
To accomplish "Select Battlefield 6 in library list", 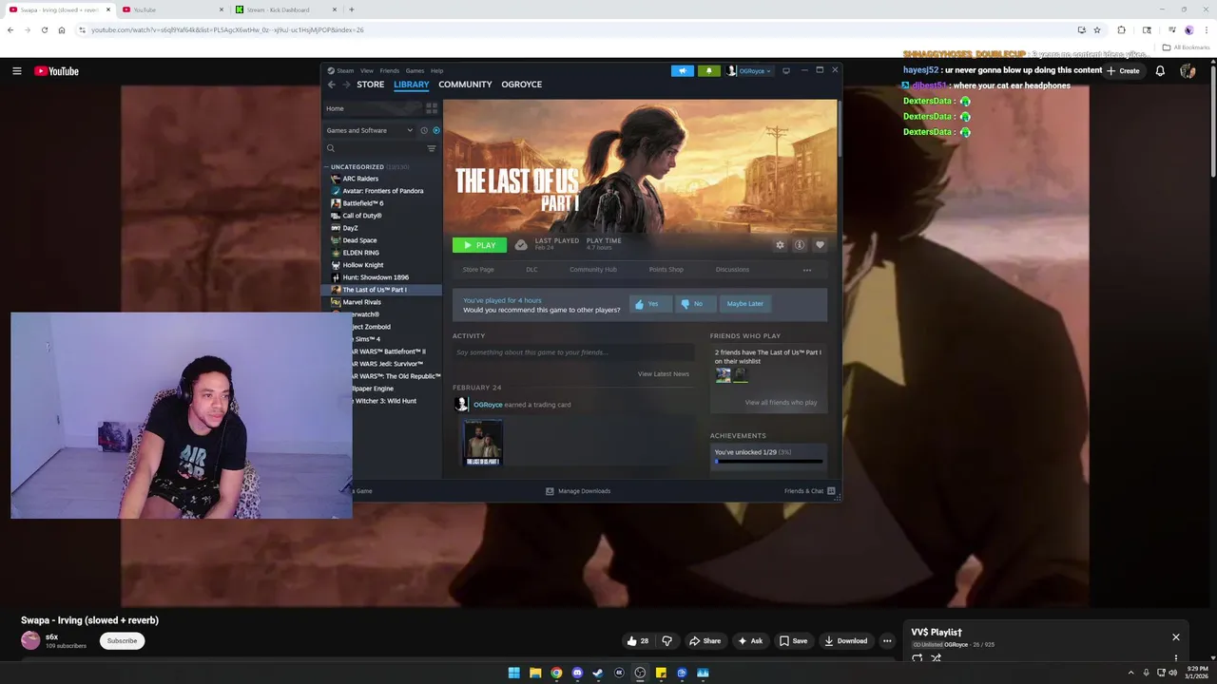I will [362, 203].
